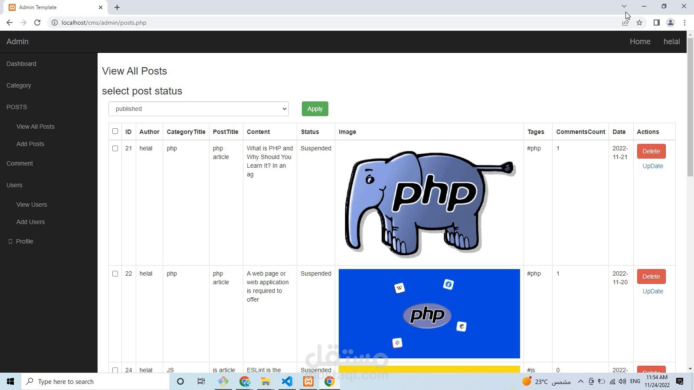Open the Meet Now camera tray icon
Screen dimensions: 694x390
point(591,381)
